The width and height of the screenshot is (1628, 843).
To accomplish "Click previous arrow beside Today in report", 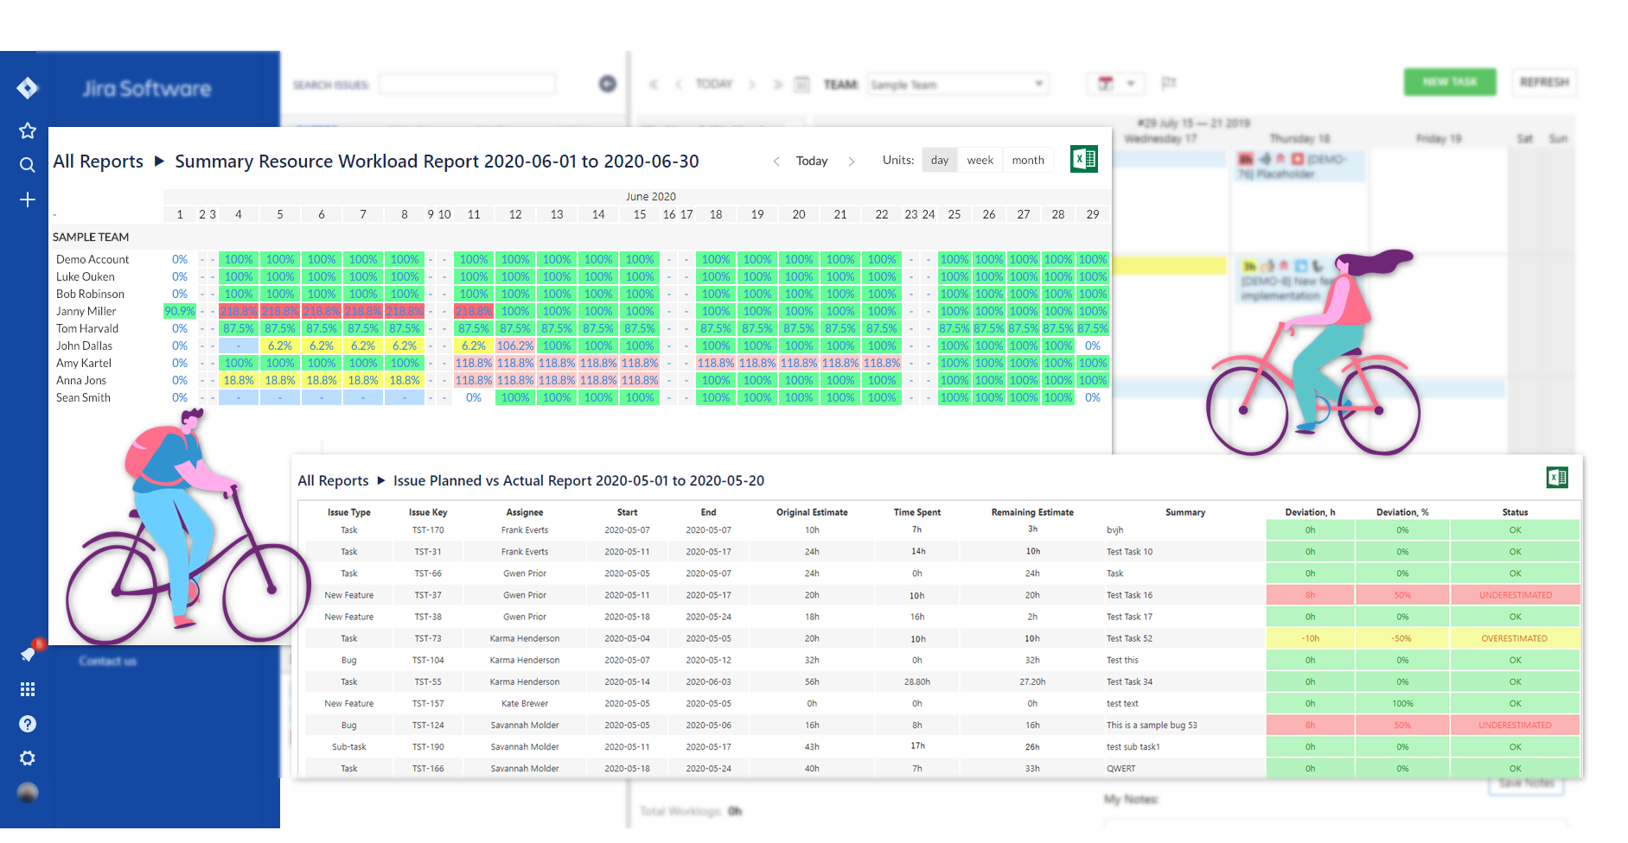I will [776, 162].
